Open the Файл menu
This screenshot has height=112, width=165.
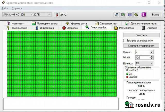pyautogui.click(x=5, y=8)
